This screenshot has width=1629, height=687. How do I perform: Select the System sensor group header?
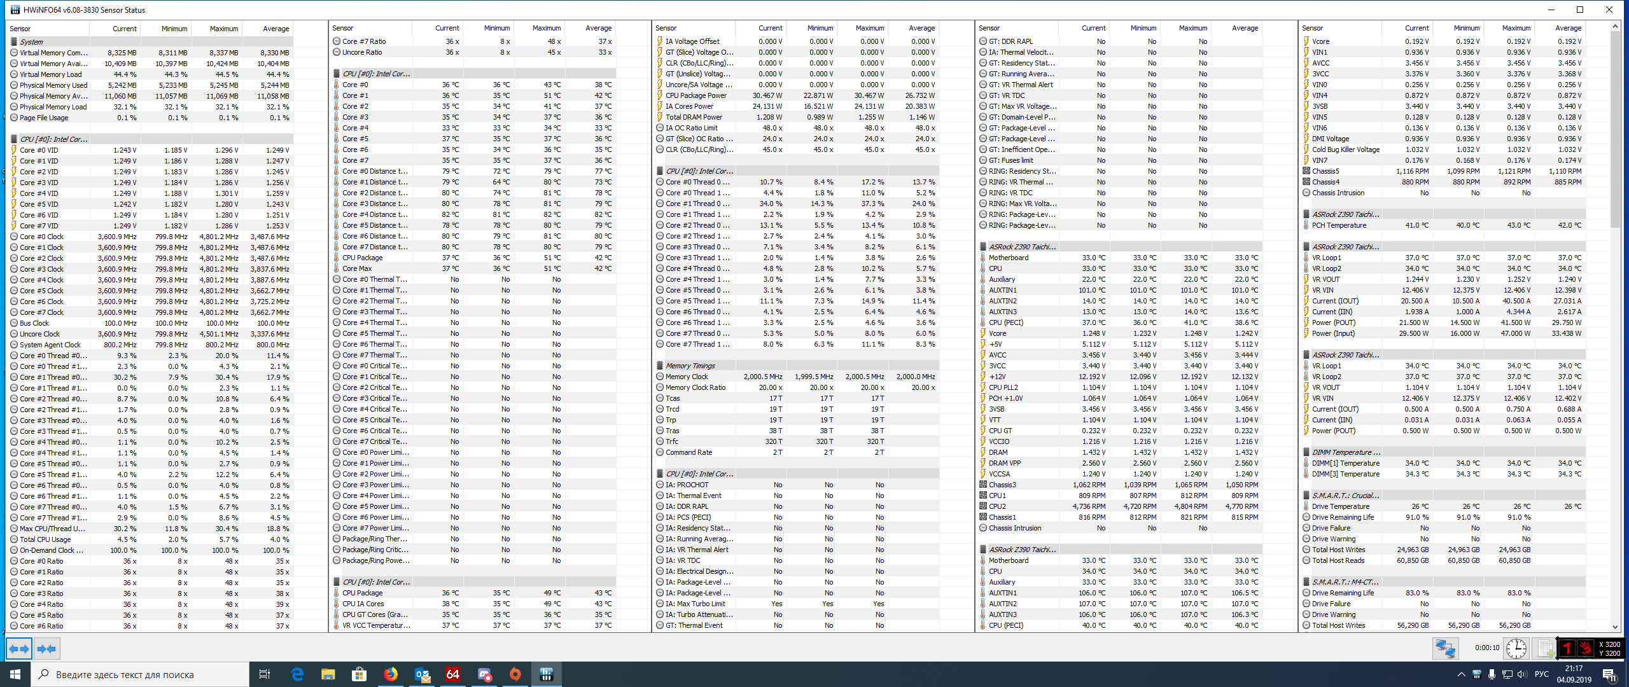(x=32, y=42)
